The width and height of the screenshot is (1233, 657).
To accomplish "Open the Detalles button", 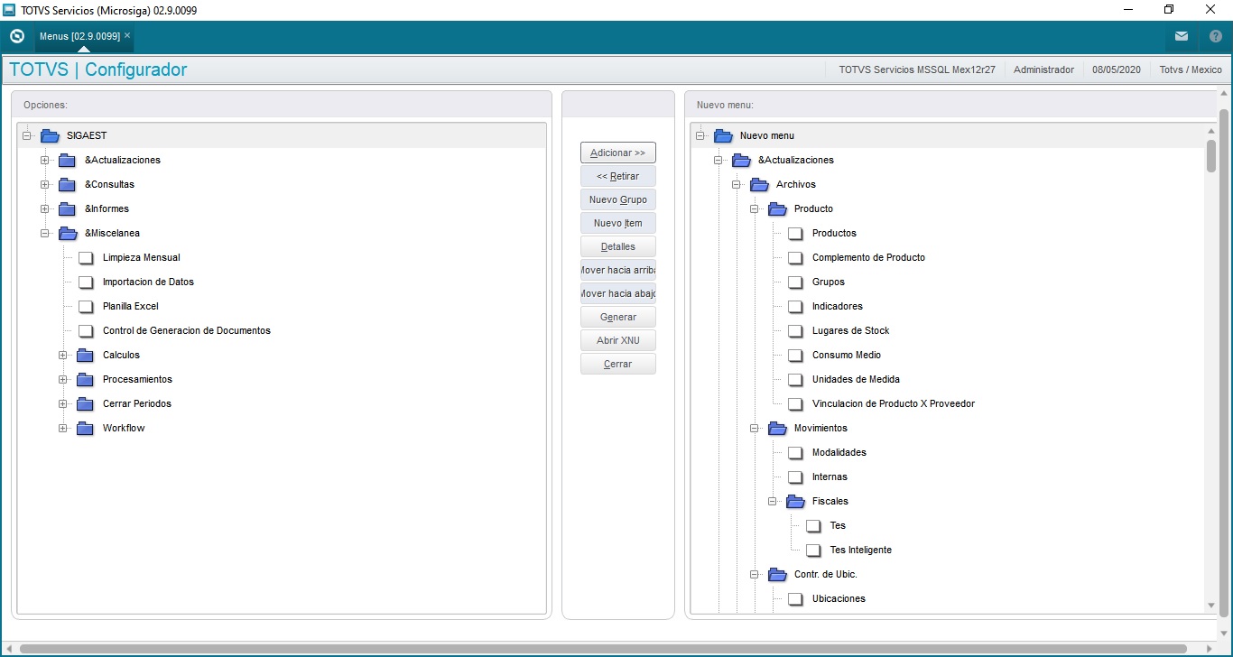I will click(618, 246).
